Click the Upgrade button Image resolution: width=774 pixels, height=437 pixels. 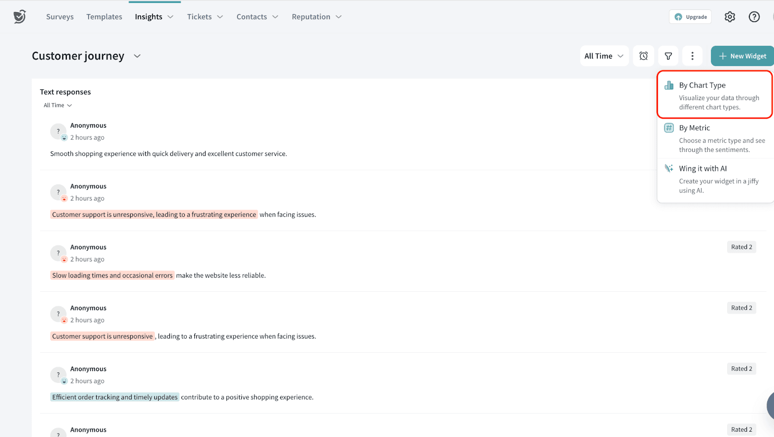pyautogui.click(x=690, y=17)
